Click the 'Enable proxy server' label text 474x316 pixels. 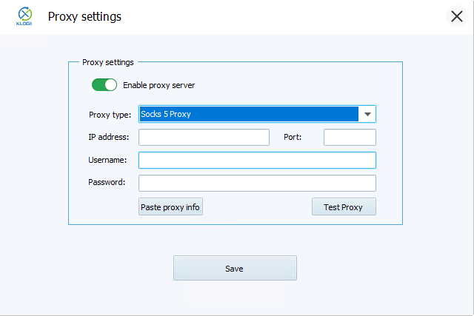(158, 85)
